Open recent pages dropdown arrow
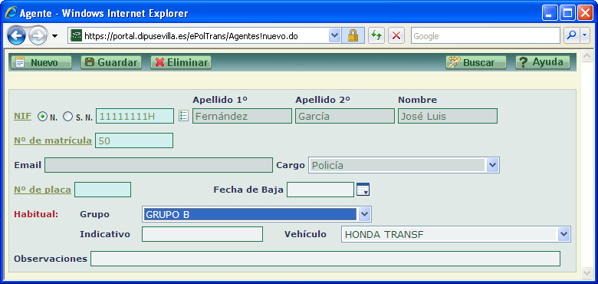Viewport: 598px width, 284px height. (54, 36)
